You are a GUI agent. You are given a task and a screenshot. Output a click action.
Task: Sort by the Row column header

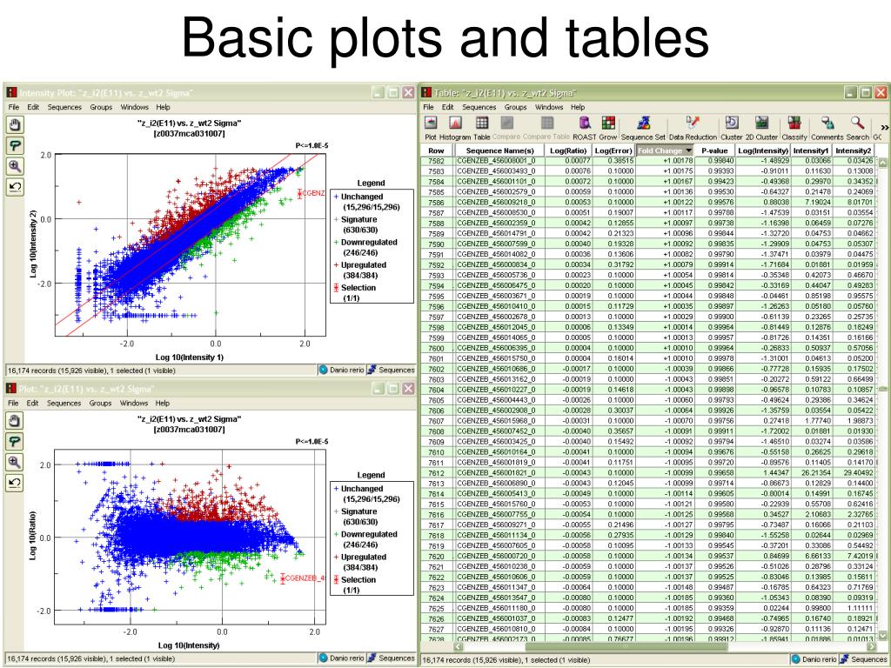pyautogui.click(x=437, y=150)
